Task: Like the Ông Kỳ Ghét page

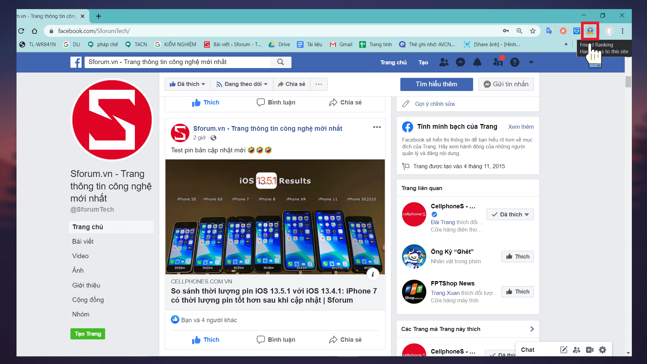Action: (x=517, y=256)
